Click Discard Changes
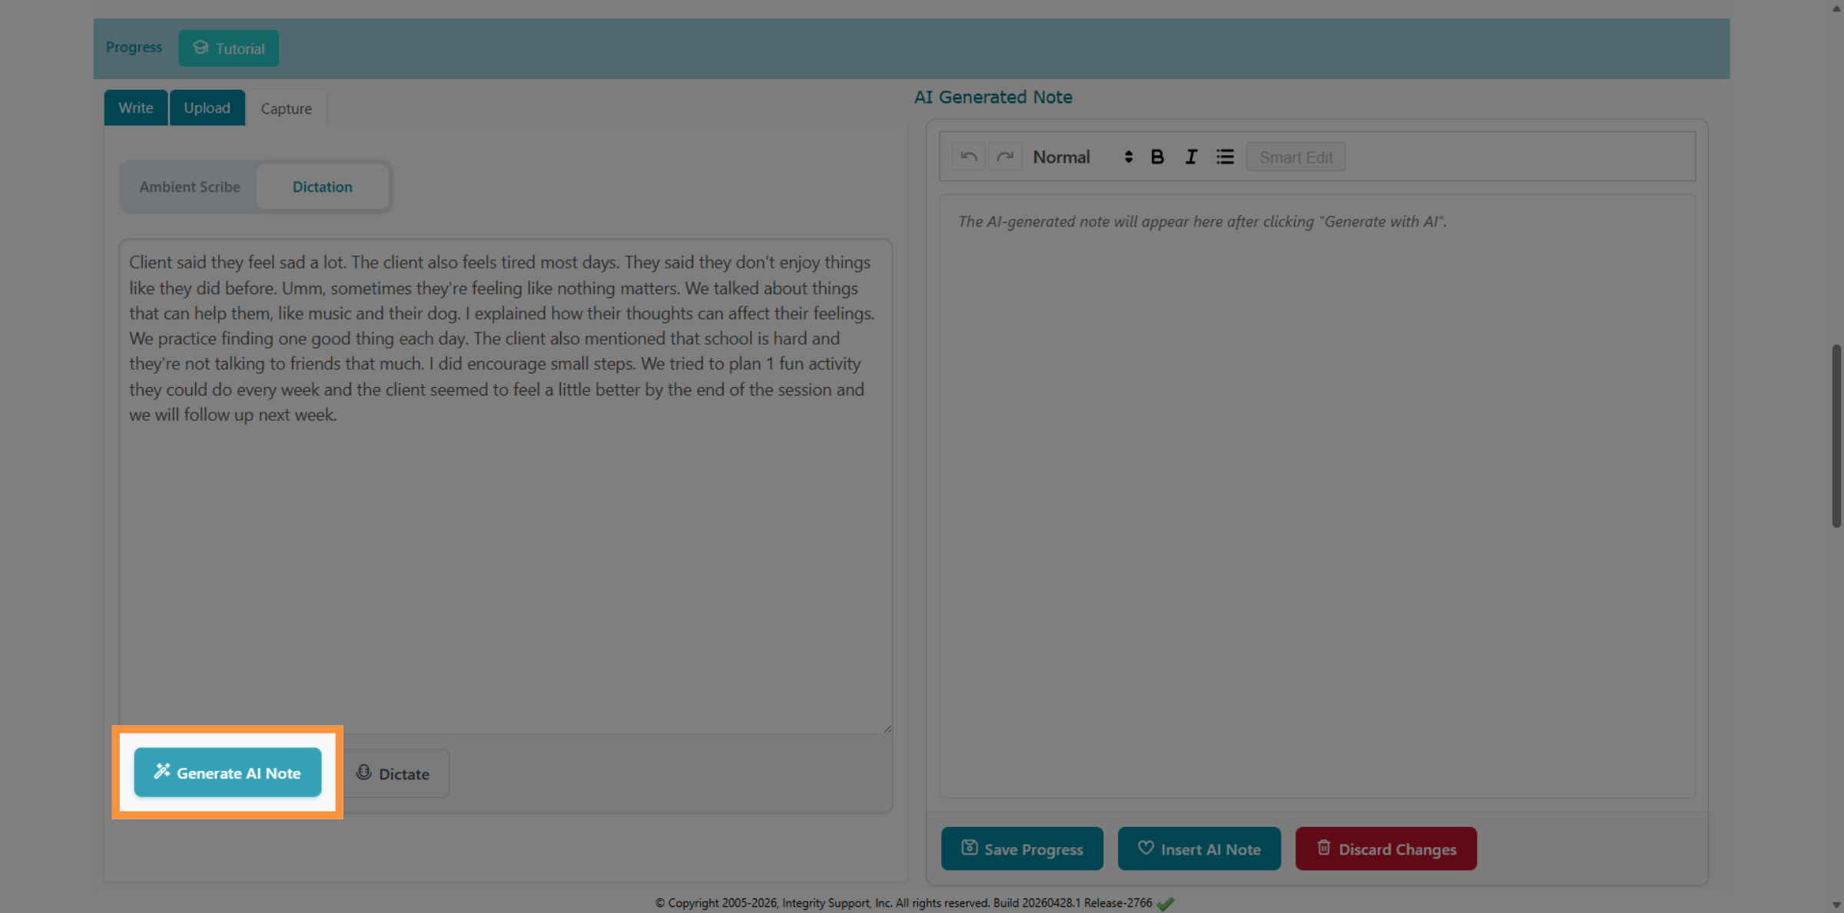The width and height of the screenshot is (1844, 913). (1386, 848)
